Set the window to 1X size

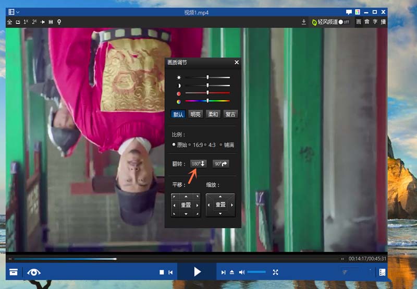(x=26, y=22)
